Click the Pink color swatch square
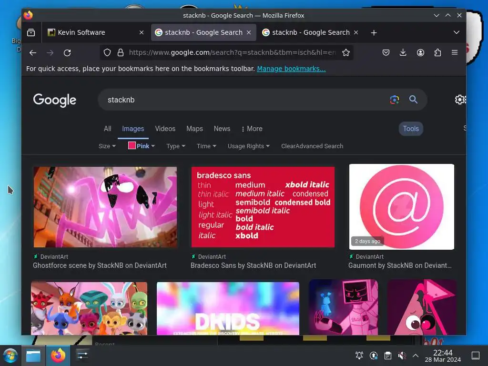This screenshot has width=488, height=366. [x=132, y=146]
